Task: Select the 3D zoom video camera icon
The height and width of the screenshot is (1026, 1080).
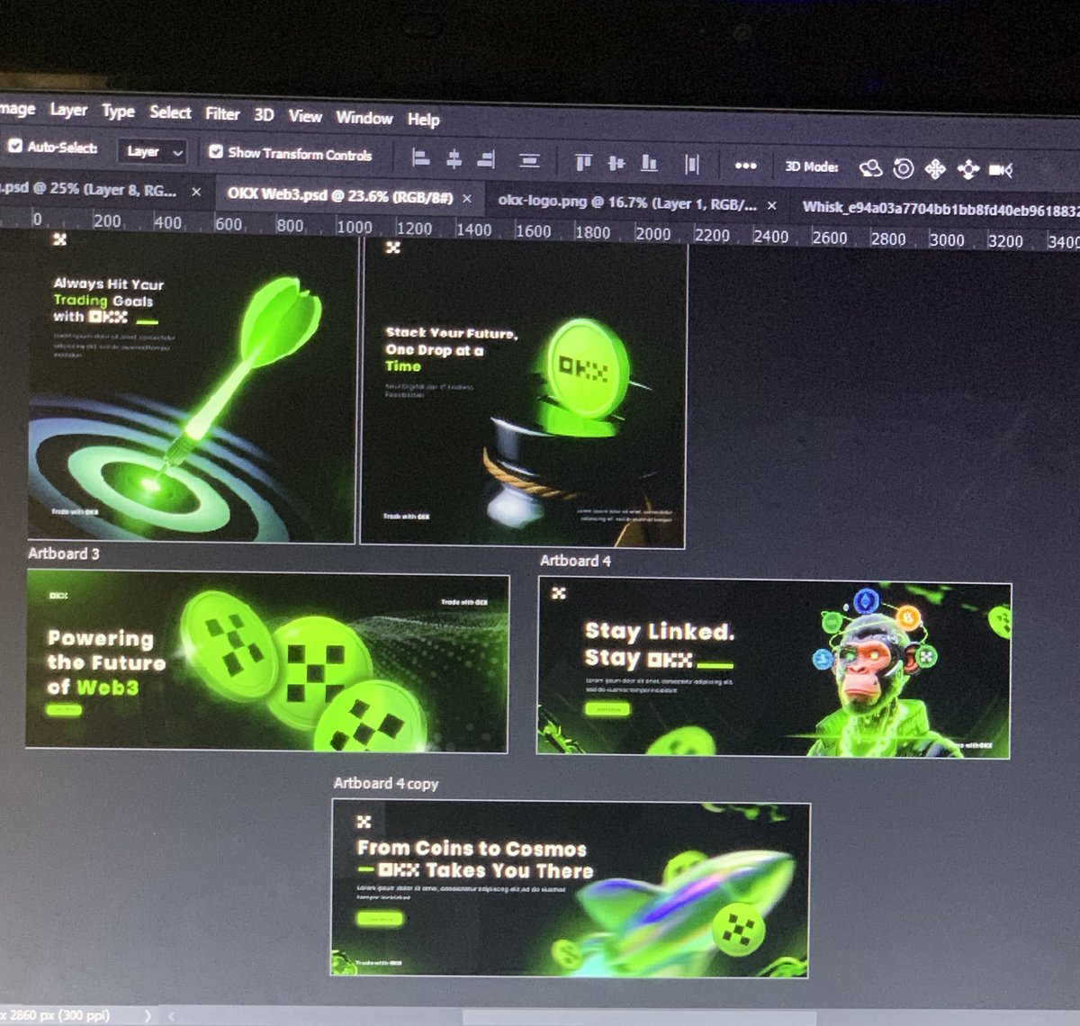Action: click(x=1001, y=169)
